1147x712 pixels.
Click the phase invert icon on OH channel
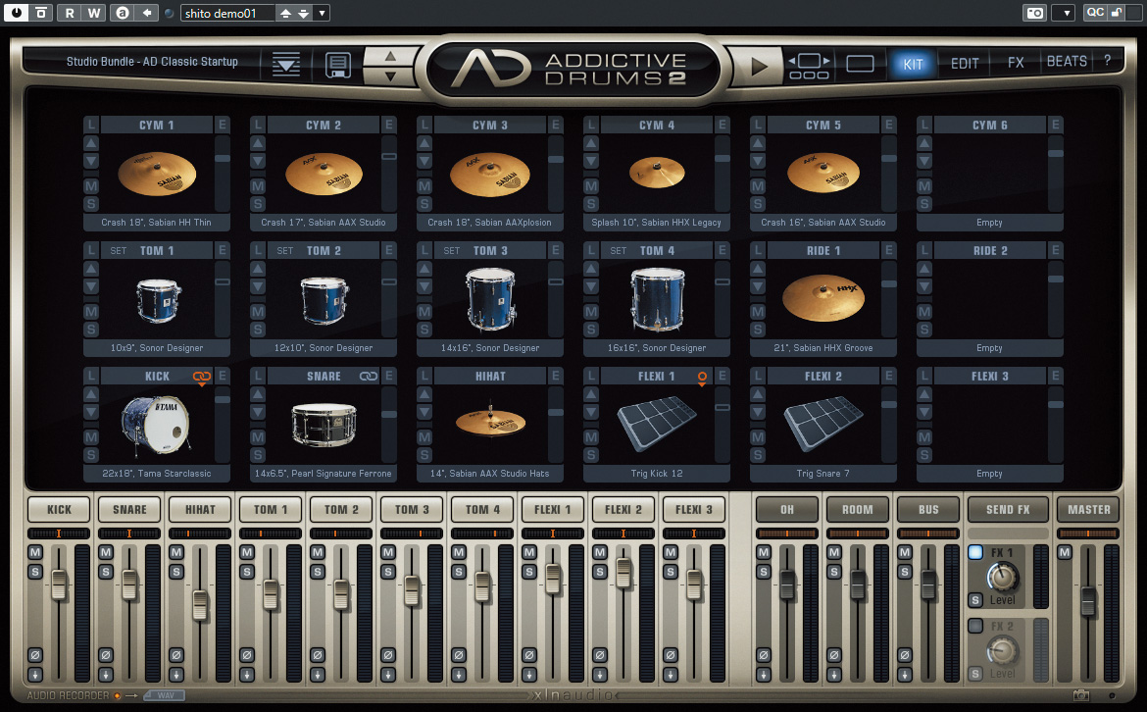coord(764,655)
